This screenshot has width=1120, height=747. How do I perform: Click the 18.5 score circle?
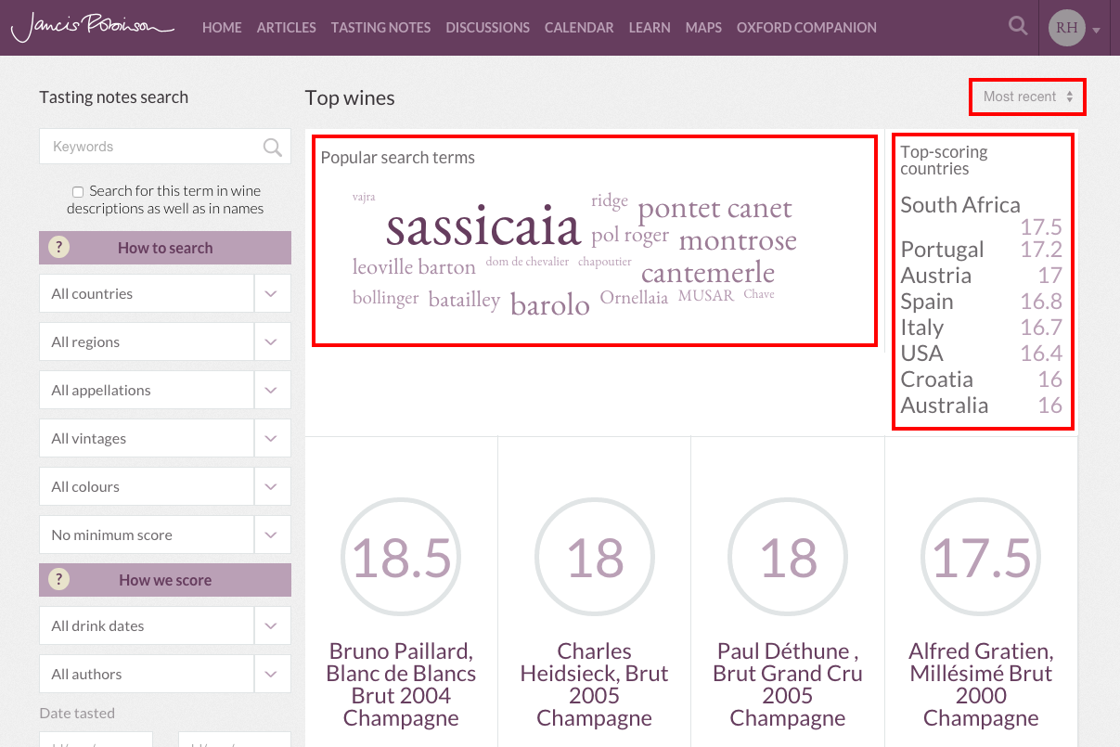click(x=401, y=558)
